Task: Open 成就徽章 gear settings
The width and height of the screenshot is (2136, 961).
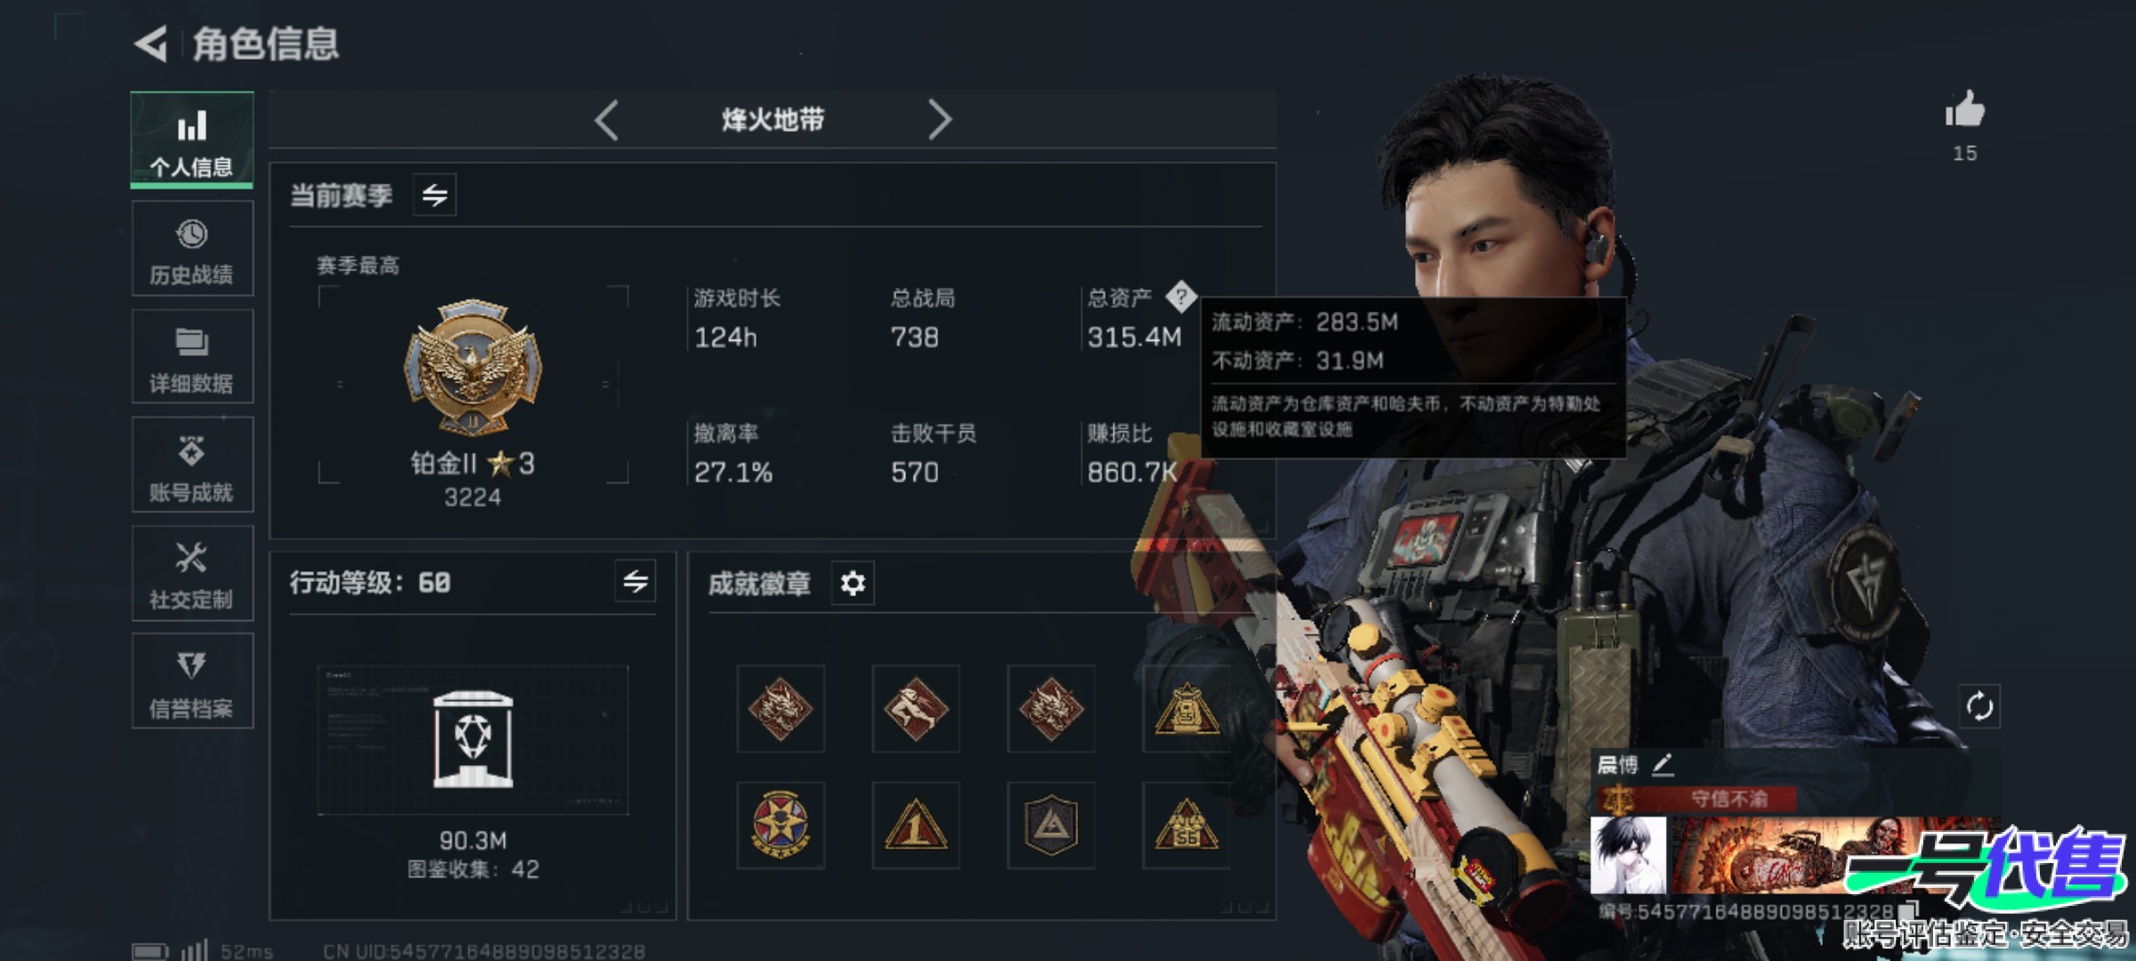Action: click(x=853, y=584)
